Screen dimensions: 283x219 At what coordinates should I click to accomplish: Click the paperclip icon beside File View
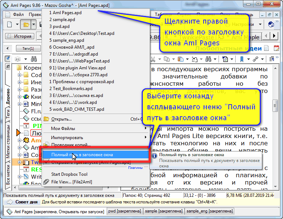[x=46, y=182]
